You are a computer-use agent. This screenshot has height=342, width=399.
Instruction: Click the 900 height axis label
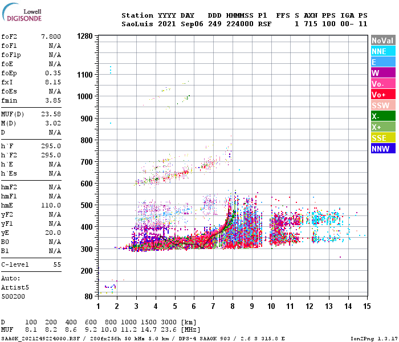pyautogui.click(x=87, y=119)
